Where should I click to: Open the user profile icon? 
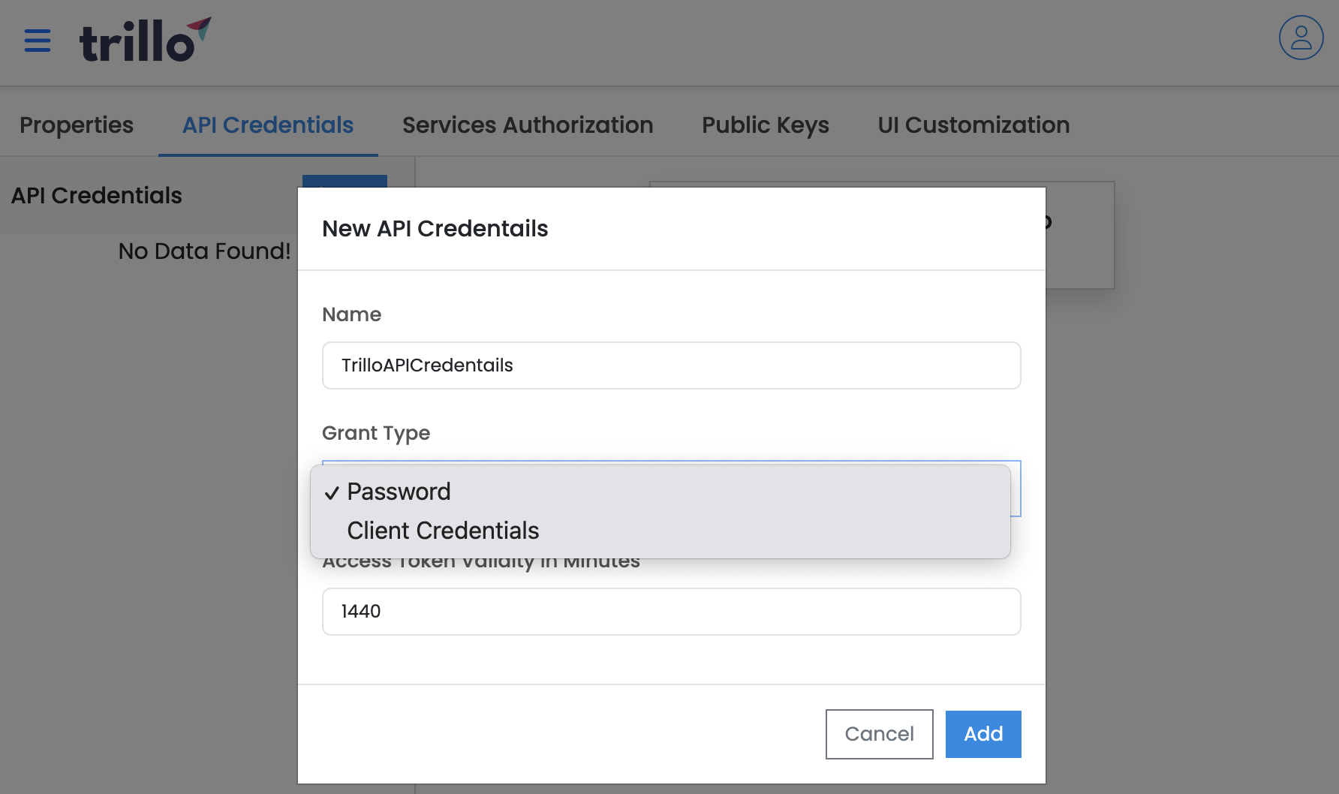(1301, 38)
